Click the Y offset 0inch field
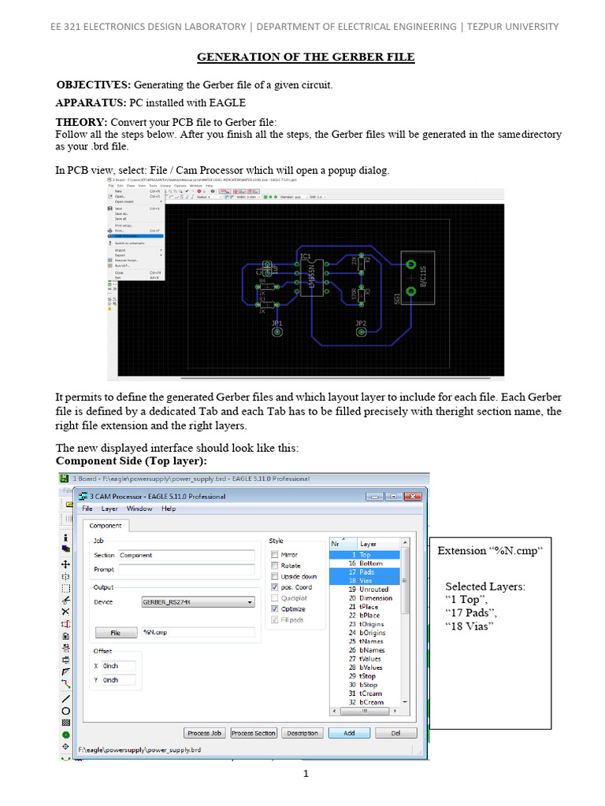605x806 pixels. click(118, 679)
